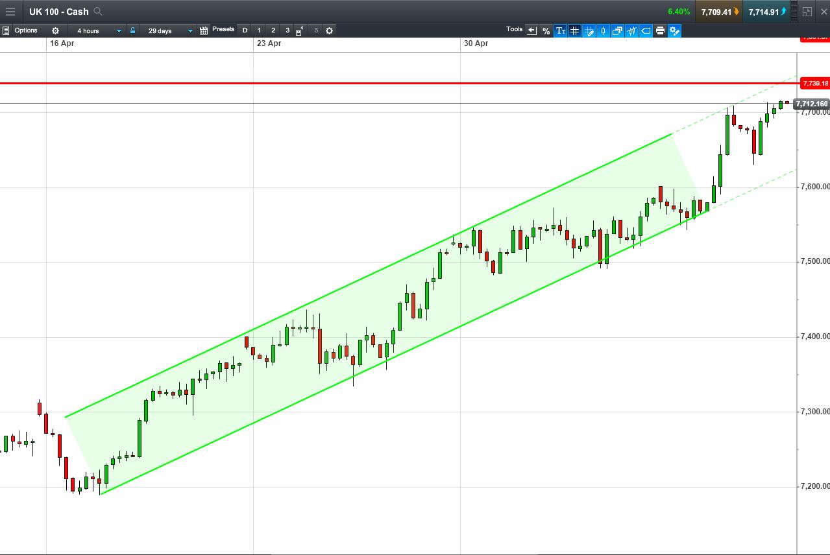Click the UK 100 - Cash title

[x=59, y=12]
